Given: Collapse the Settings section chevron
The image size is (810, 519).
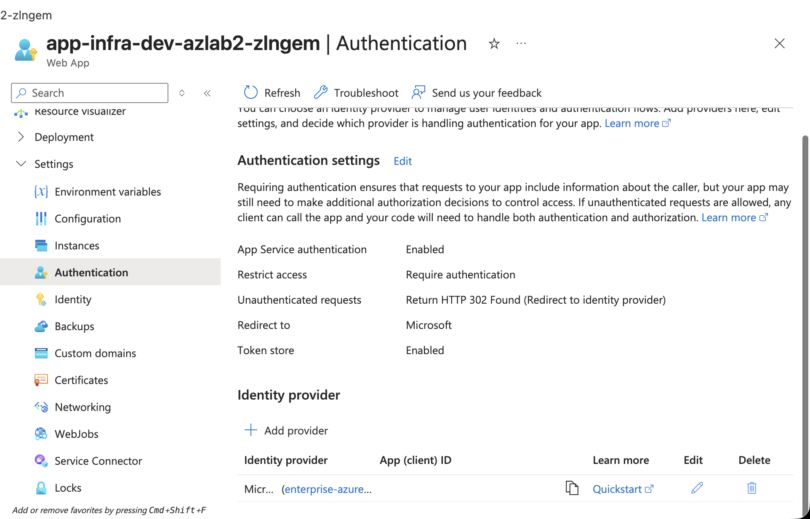Looking at the screenshot, I should (x=21, y=164).
